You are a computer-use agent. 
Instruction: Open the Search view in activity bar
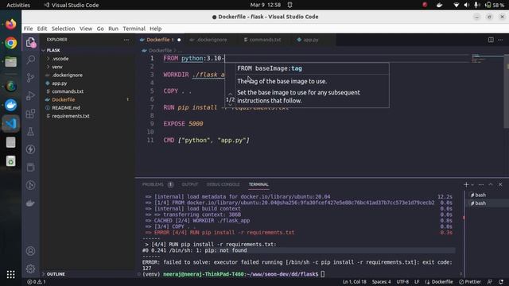coord(30,60)
